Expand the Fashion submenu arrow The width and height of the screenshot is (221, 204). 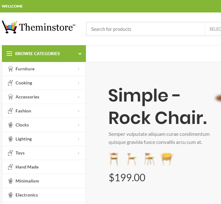tap(78, 111)
